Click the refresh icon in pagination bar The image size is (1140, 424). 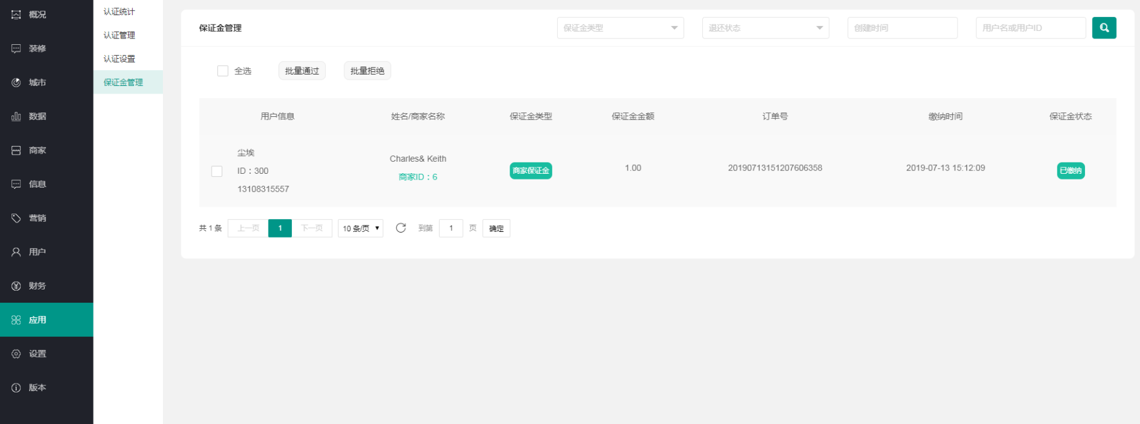click(400, 228)
